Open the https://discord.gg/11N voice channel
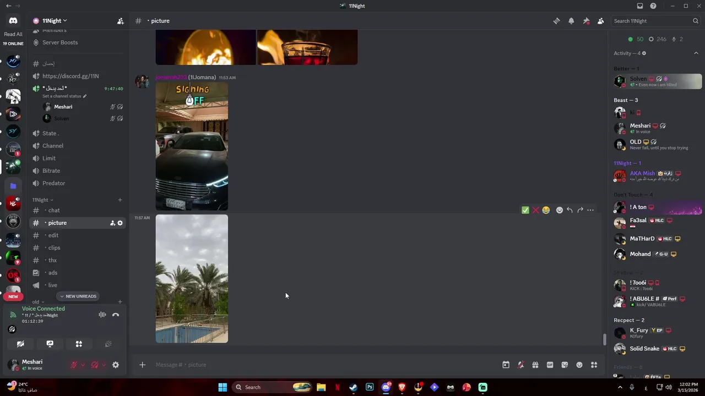 [x=70, y=76]
